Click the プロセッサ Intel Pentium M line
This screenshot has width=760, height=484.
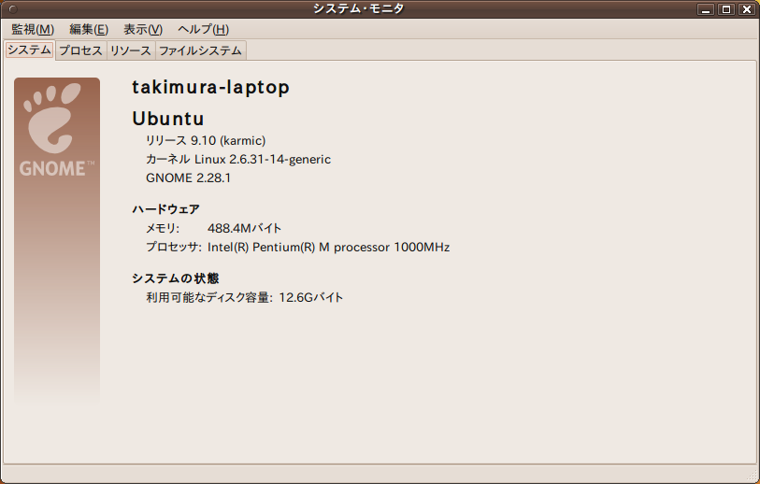[x=298, y=247]
